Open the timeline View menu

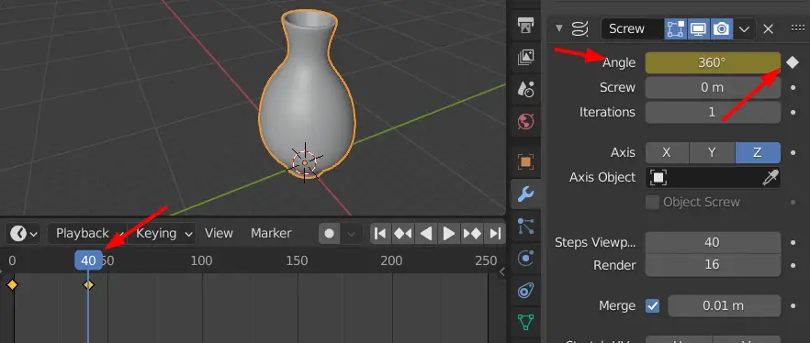(219, 234)
